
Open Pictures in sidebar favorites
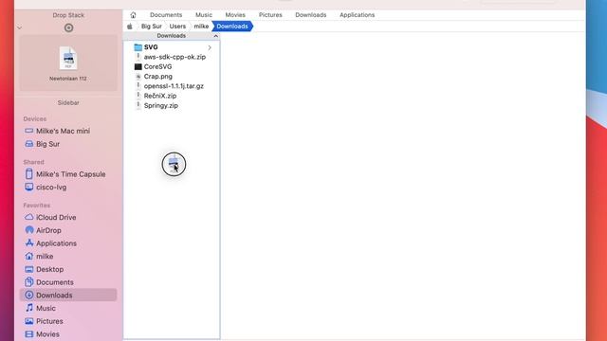(49, 321)
